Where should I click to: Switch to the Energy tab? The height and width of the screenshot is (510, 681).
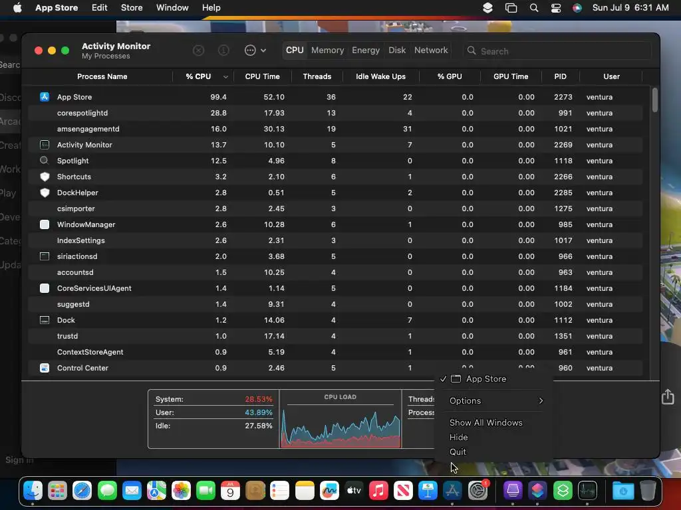coord(366,50)
